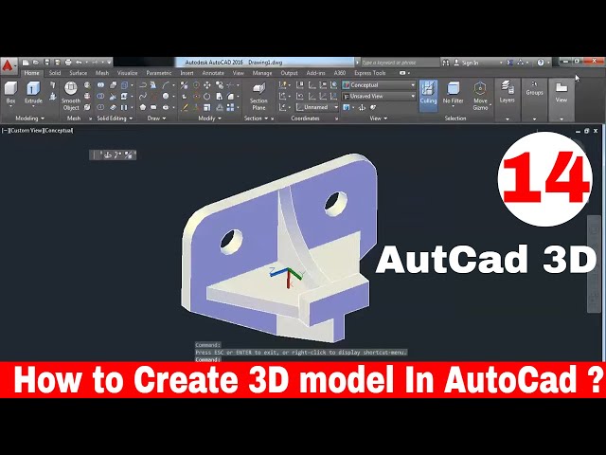The image size is (606, 455).
Task: Click the Polysolid icon beside Extrude
Action: coord(53,84)
